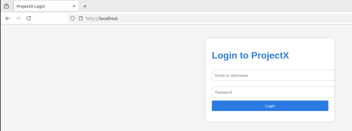This screenshot has height=131, width=352.
Task: Click the localhost URL text
Action: (x=108, y=18)
